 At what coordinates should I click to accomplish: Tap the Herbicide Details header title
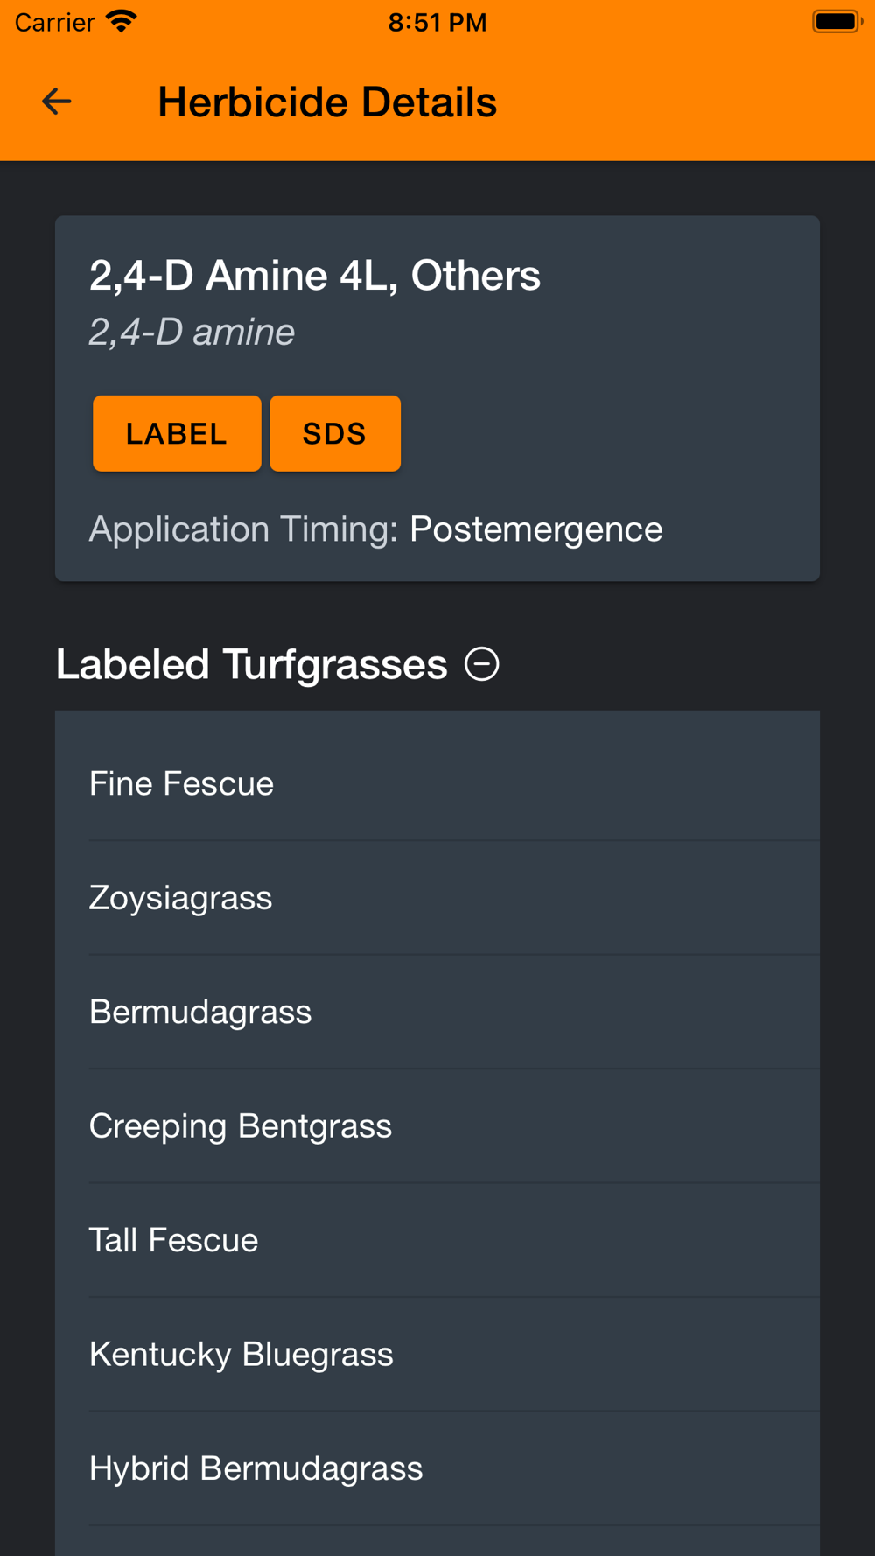click(327, 102)
